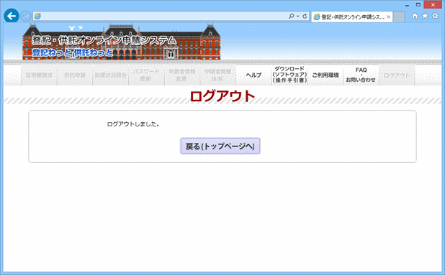This screenshot has height=275, width=445.
Task: Open a new blank tab
Action: point(399,17)
